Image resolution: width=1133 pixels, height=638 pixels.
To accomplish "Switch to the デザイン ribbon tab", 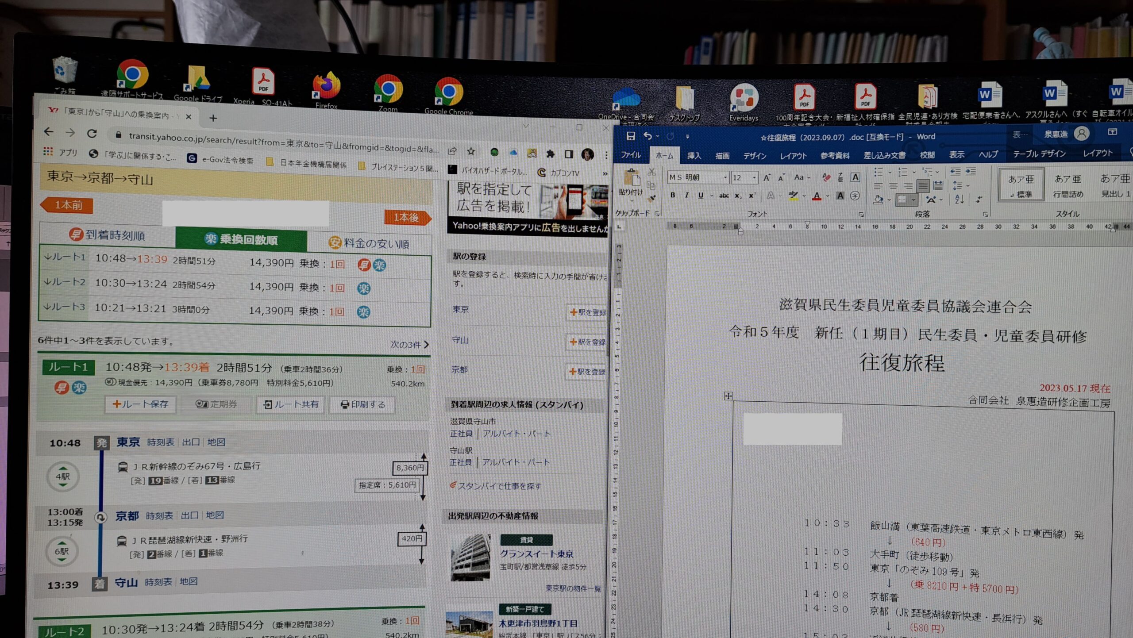I will pos(754,155).
